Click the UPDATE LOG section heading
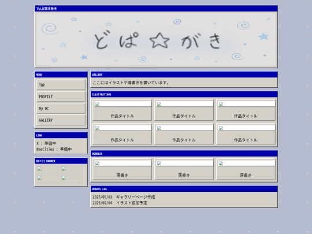 tap(99, 189)
